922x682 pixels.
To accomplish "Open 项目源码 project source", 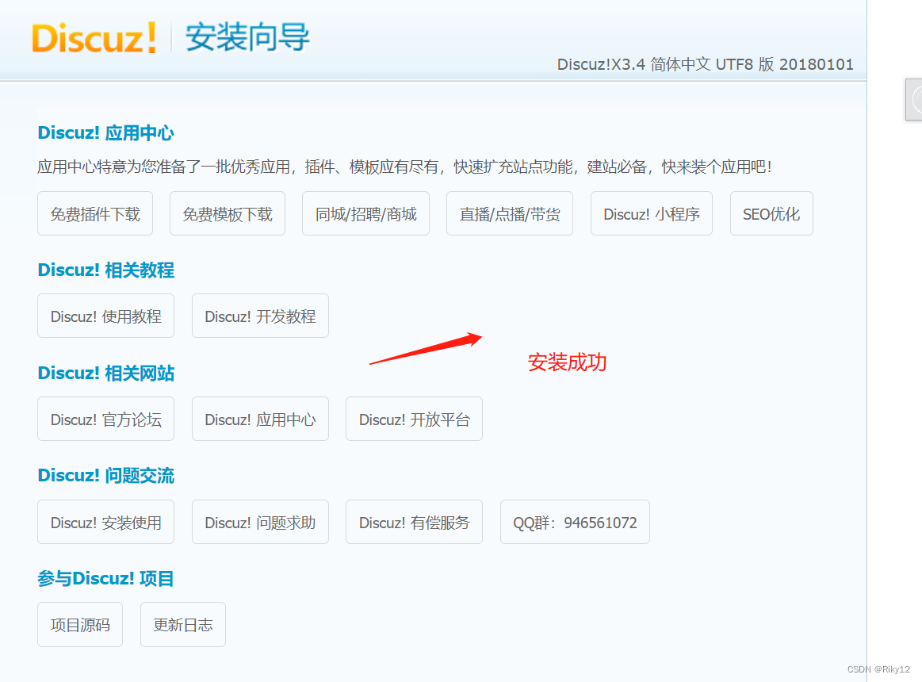I will [x=80, y=624].
